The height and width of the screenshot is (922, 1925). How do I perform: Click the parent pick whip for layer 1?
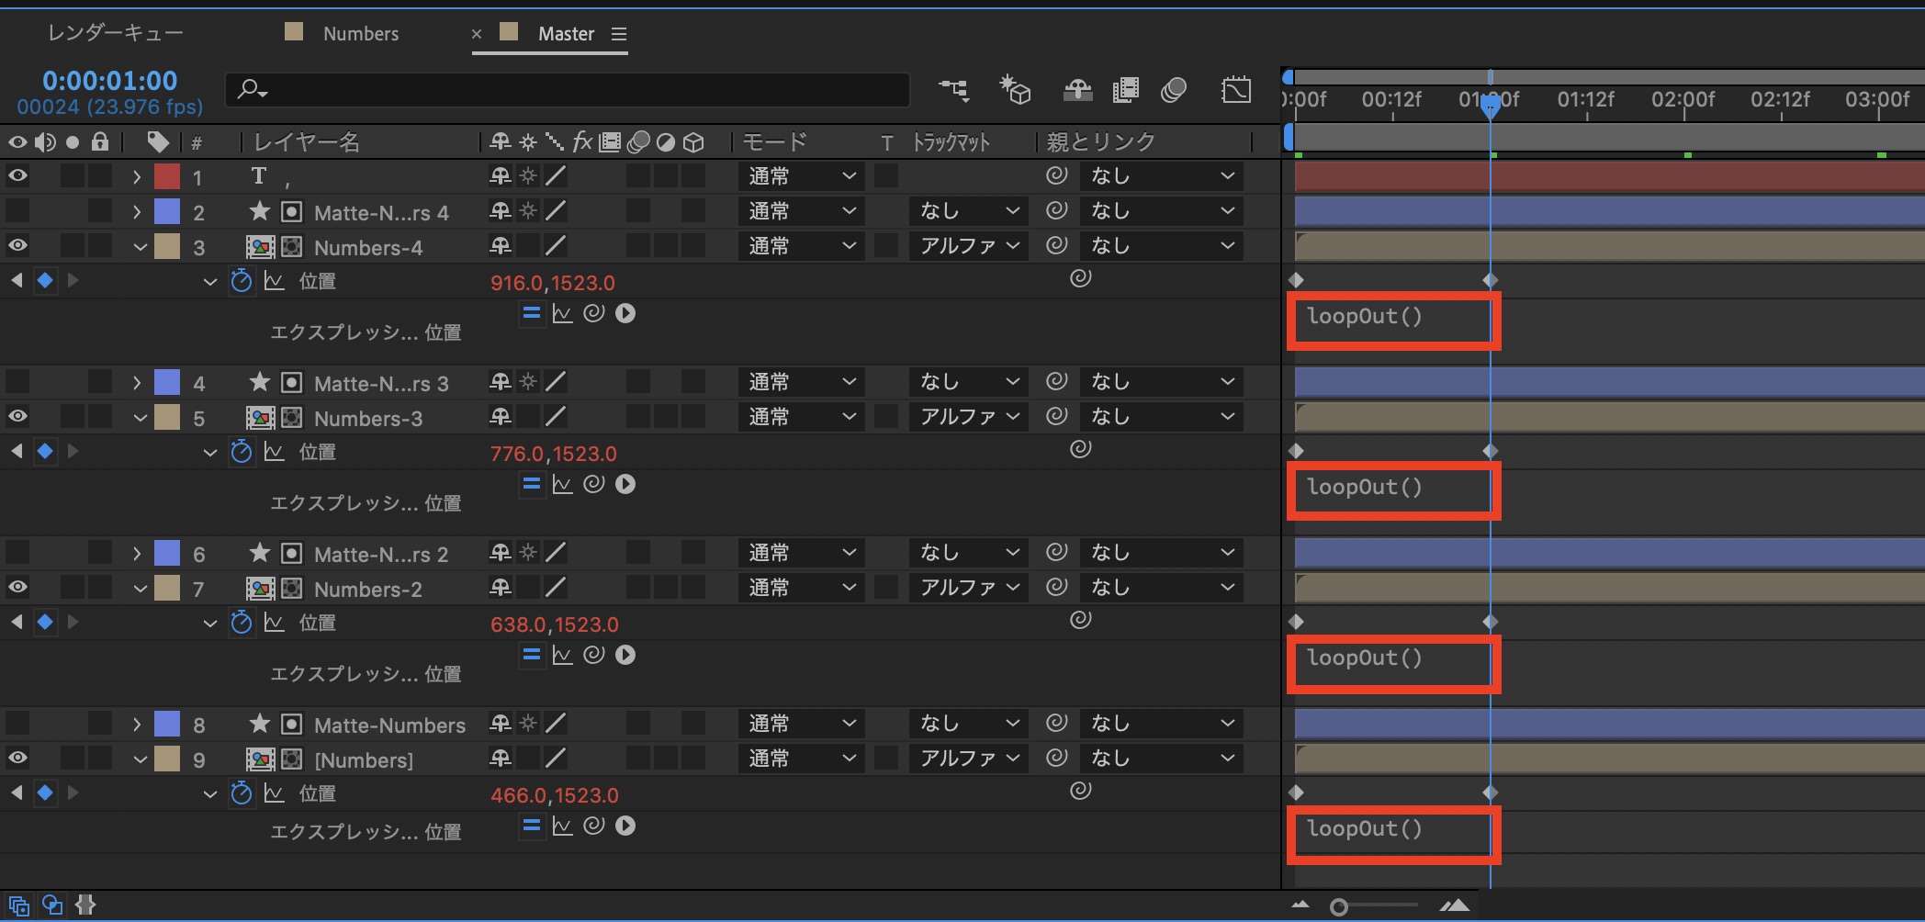pyautogui.click(x=1057, y=175)
